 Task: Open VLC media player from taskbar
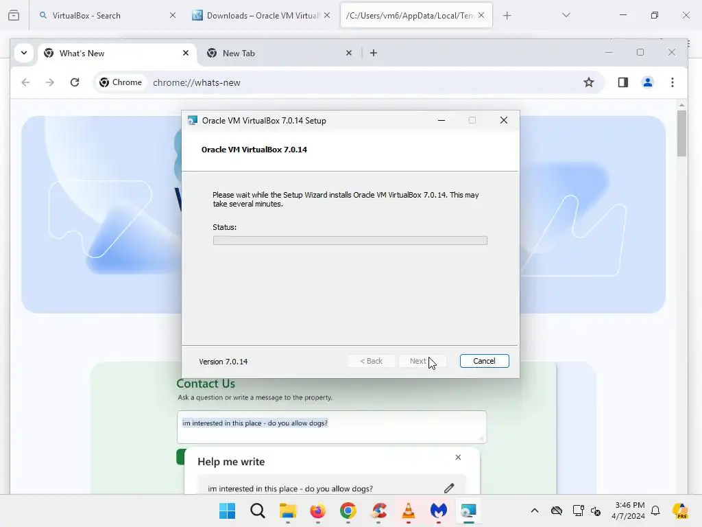click(x=409, y=511)
